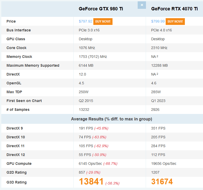The height and width of the screenshot is (190, 203).
Task: Click the OpenGL 4.5 value
Action: [81, 83]
